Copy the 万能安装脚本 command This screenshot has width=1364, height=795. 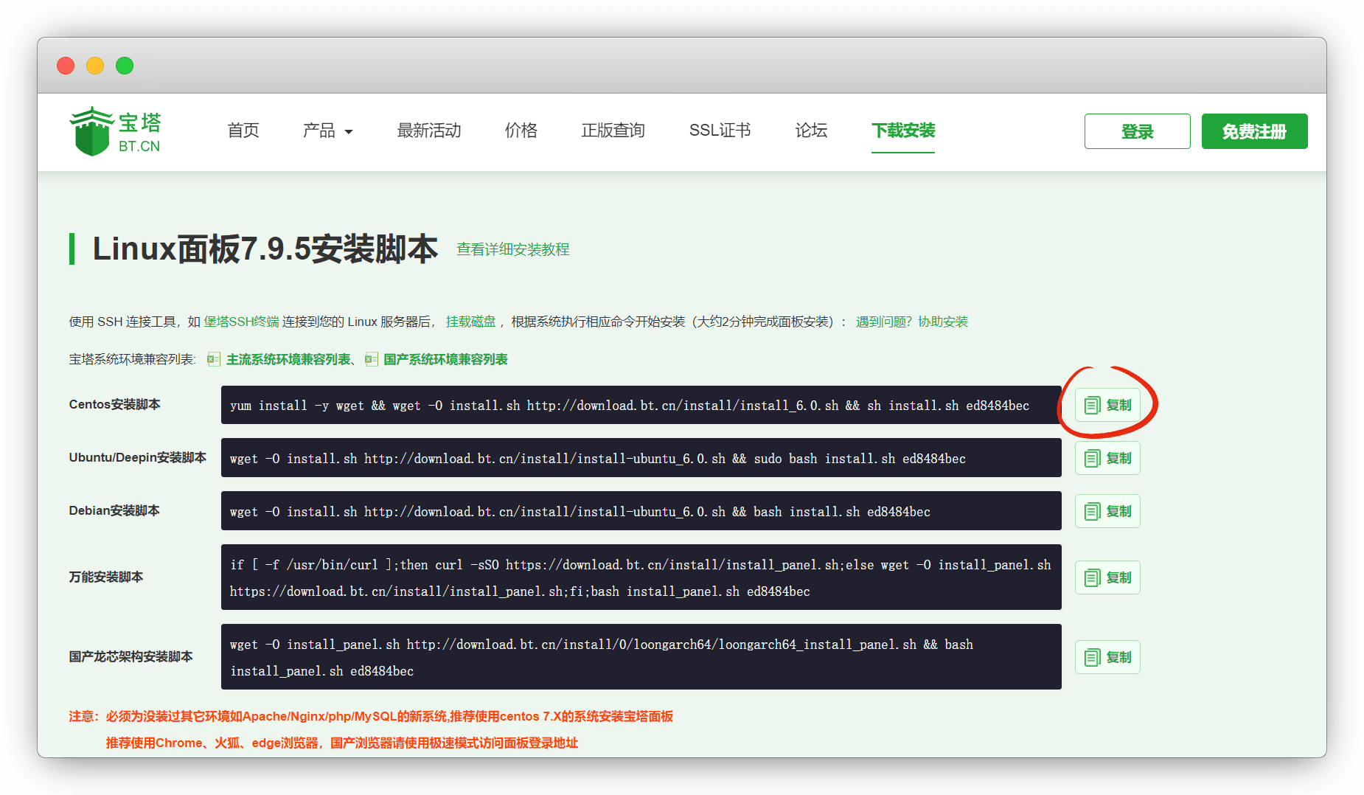[1107, 577]
